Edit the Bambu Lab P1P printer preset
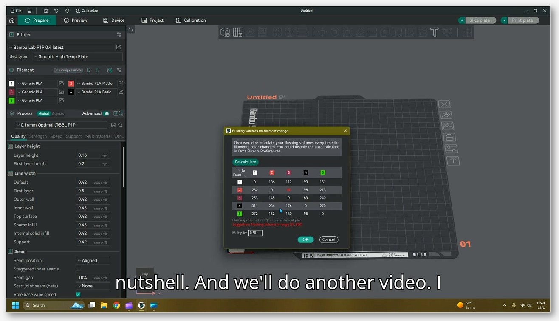559x321 pixels. 119,47
